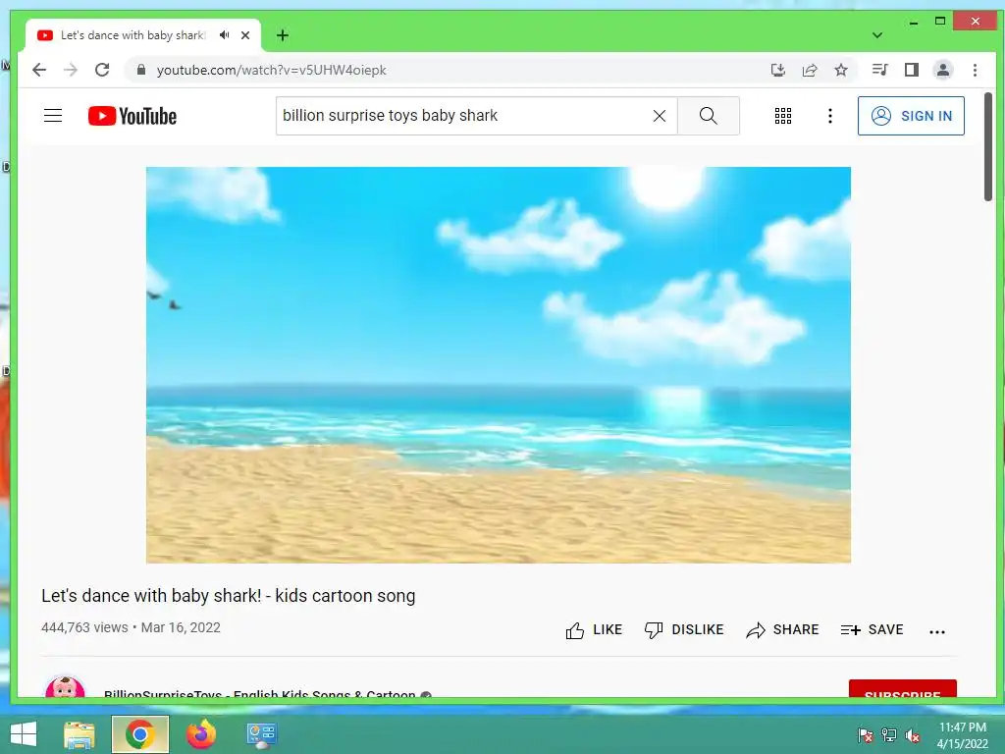Click the Chrome taskbar icon

(x=139, y=734)
